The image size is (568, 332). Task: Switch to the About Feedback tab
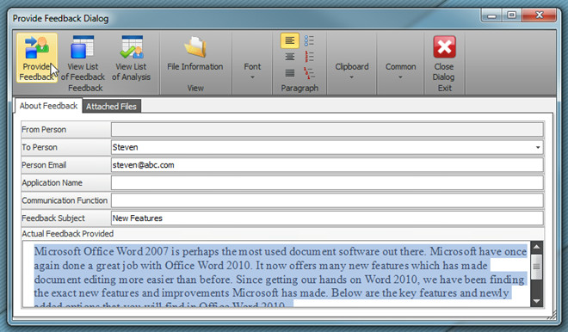tap(48, 106)
